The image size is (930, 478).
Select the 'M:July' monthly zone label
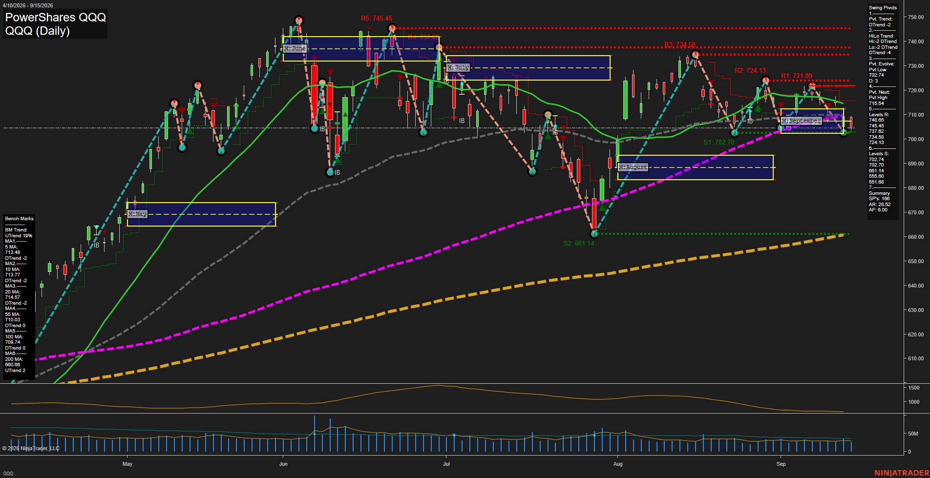[458, 67]
